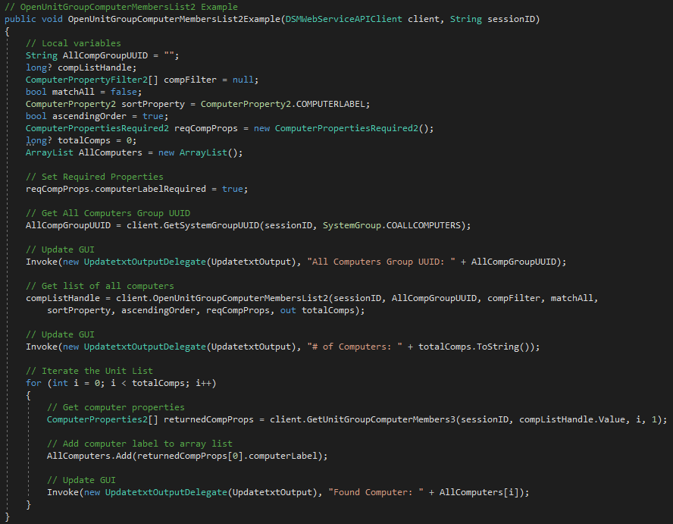The width and height of the screenshot is (673, 524).
Task: Click compListHandle.Value argument
Action: [572, 419]
